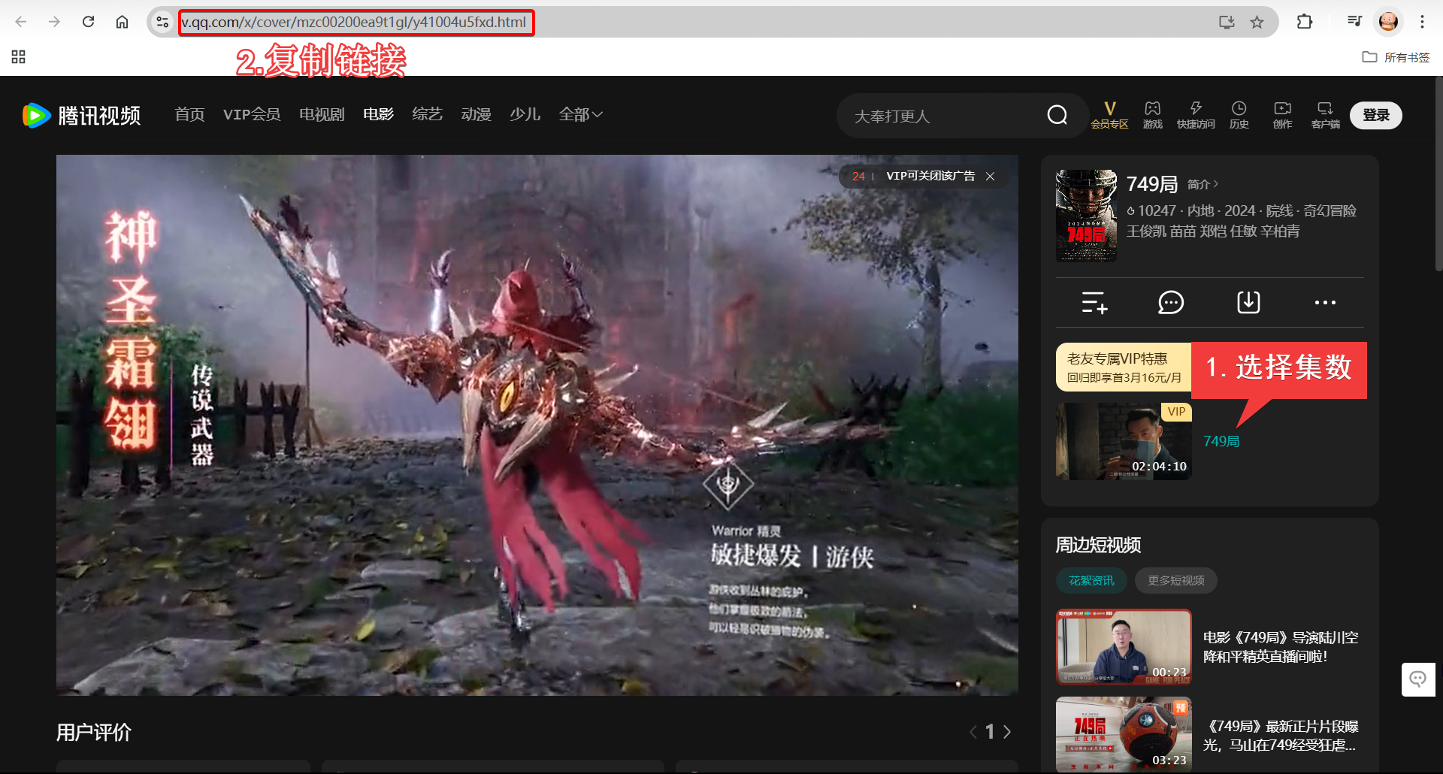Click the 奇幻冒险 genre tag
Screen dimensions: 1443x774
coord(1330,210)
